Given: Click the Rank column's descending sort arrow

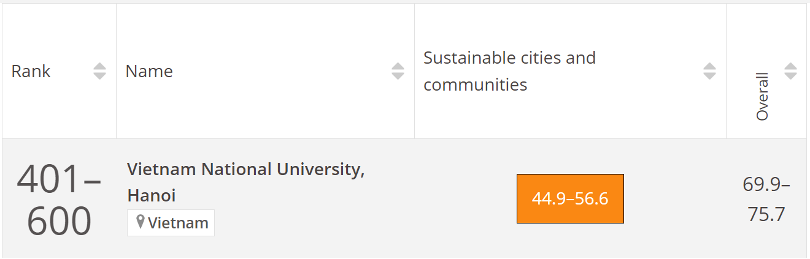Looking at the screenshot, I should click(x=99, y=76).
